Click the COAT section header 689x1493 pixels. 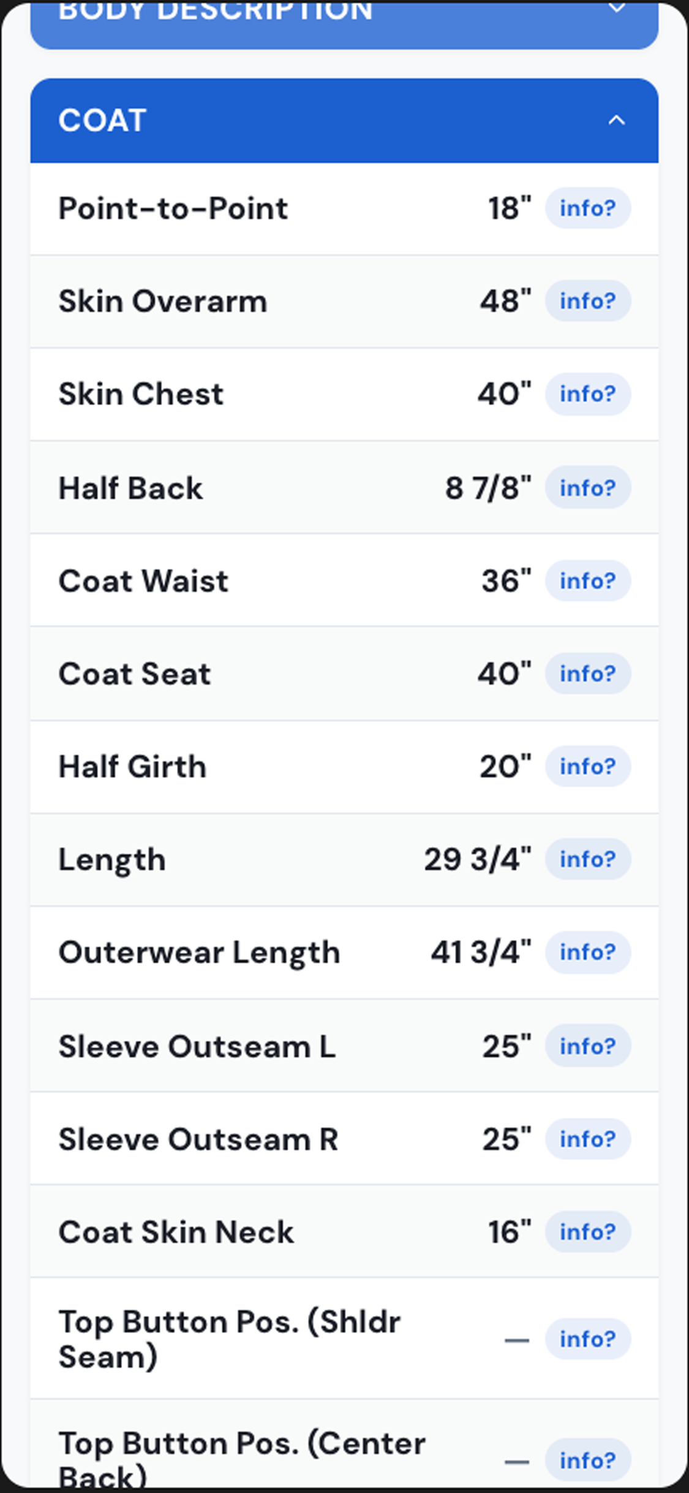[x=344, y=120]
